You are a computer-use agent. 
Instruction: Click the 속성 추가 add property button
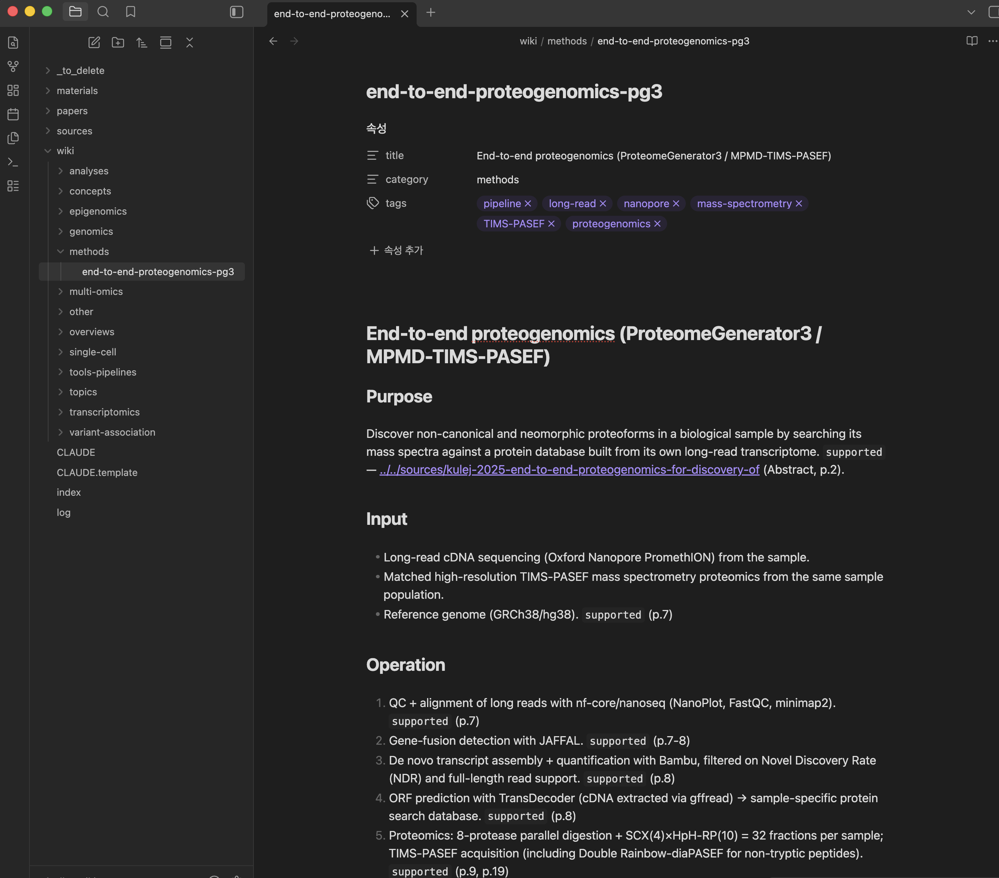tap(396, 250)
